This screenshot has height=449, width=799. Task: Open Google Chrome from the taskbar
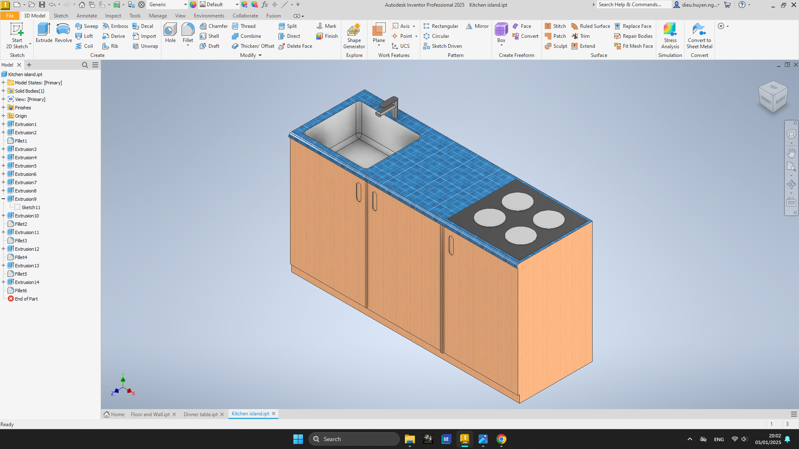click(501, 439)
